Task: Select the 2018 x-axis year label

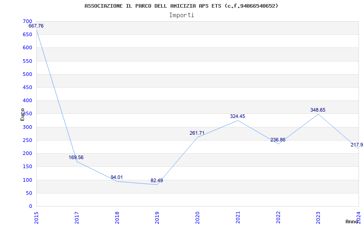Action: (x=117, y=218)
